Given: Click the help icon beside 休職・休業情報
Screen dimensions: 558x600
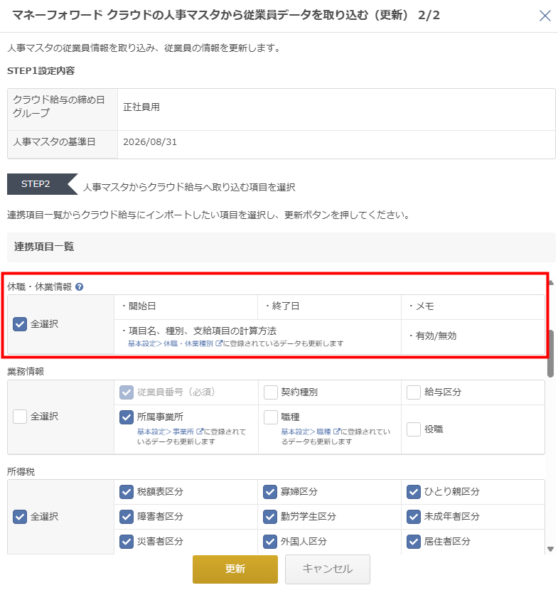Looking at the screenshot, I should point(79,286).
